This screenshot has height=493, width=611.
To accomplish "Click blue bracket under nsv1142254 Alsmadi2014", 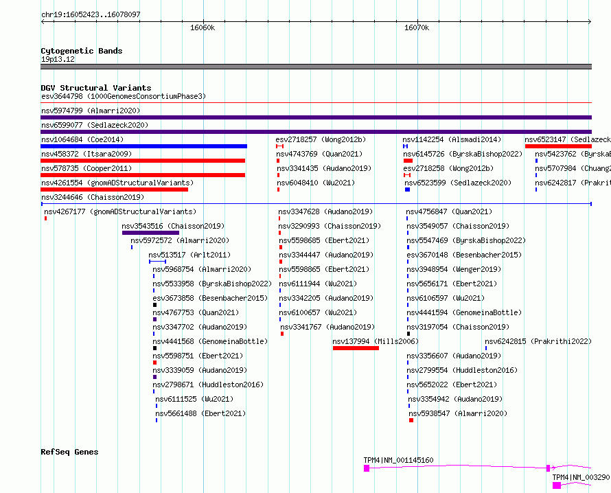I will click(x=405, y=146).
